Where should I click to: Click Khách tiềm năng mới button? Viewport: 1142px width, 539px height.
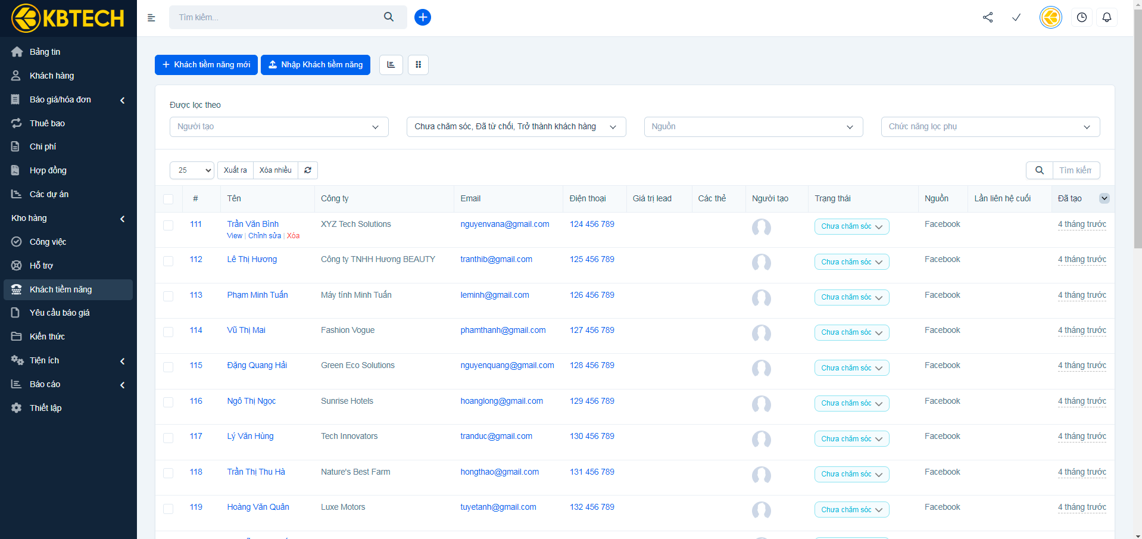click(x=206, y=65)
